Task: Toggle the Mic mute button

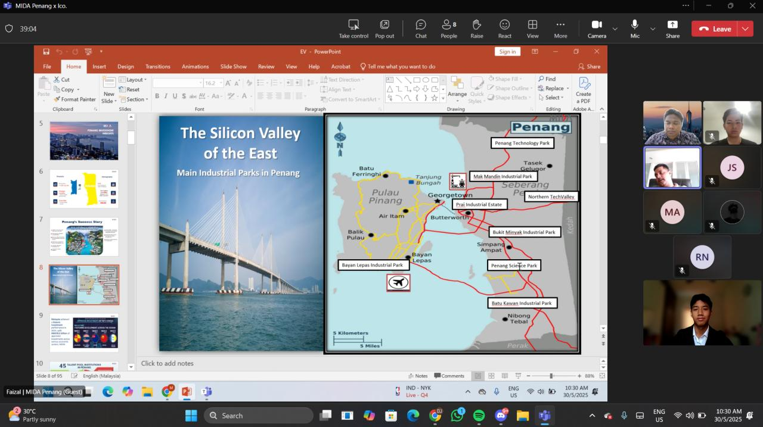Action: coord(635,28)
